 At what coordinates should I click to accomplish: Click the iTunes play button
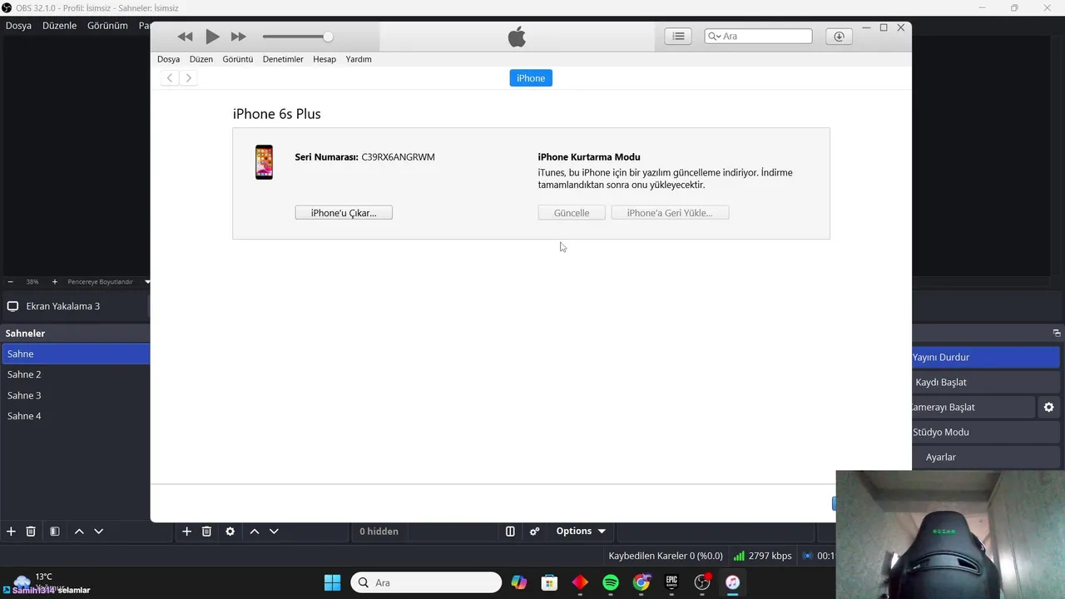point(212,37)
